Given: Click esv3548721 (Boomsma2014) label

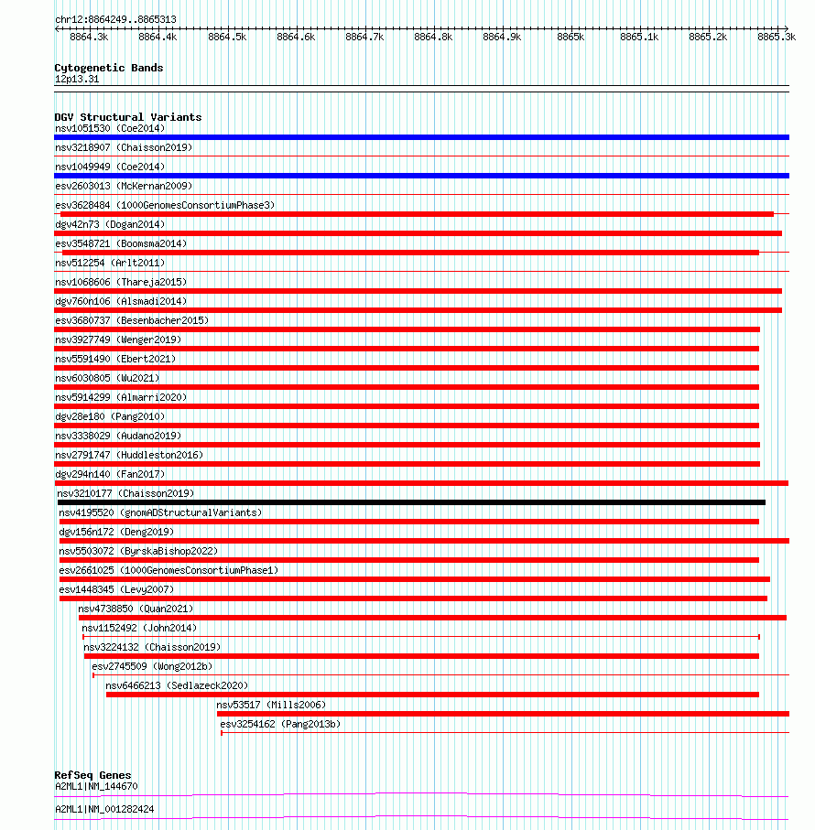Looking at the screenshot, I should (121, 244).
